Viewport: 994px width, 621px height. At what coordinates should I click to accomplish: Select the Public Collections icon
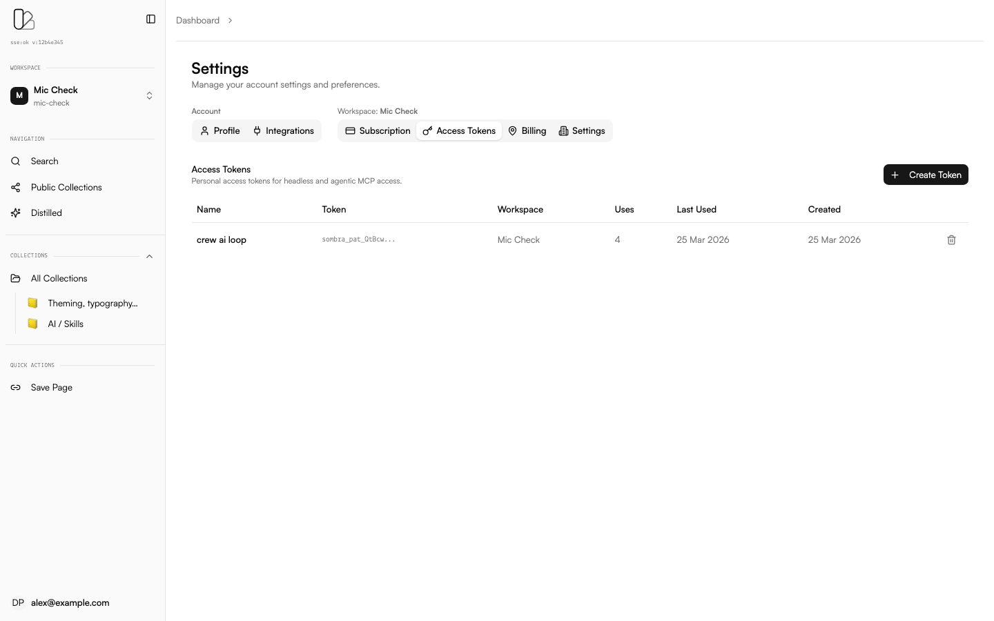click(15, 187)
